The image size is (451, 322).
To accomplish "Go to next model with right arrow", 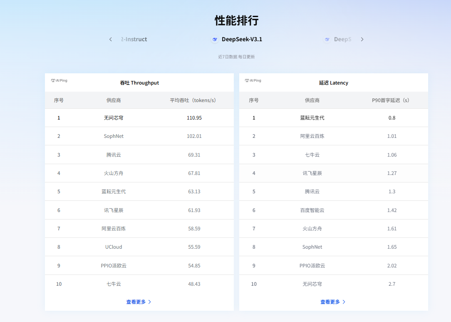I will (x=362, y=39).
